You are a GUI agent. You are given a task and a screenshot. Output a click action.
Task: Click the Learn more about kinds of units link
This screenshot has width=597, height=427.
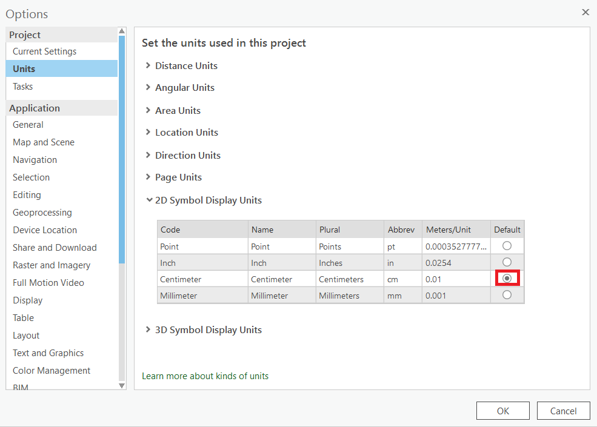pyautogui.click(x=205, y=376)
